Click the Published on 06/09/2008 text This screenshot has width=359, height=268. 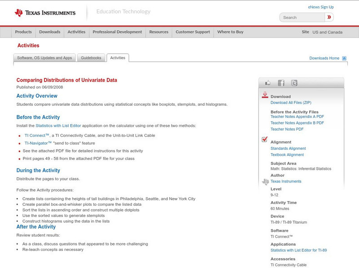(39, 87)
